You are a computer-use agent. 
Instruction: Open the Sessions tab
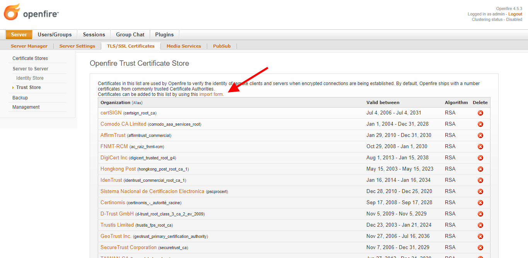tap(94, 34)
